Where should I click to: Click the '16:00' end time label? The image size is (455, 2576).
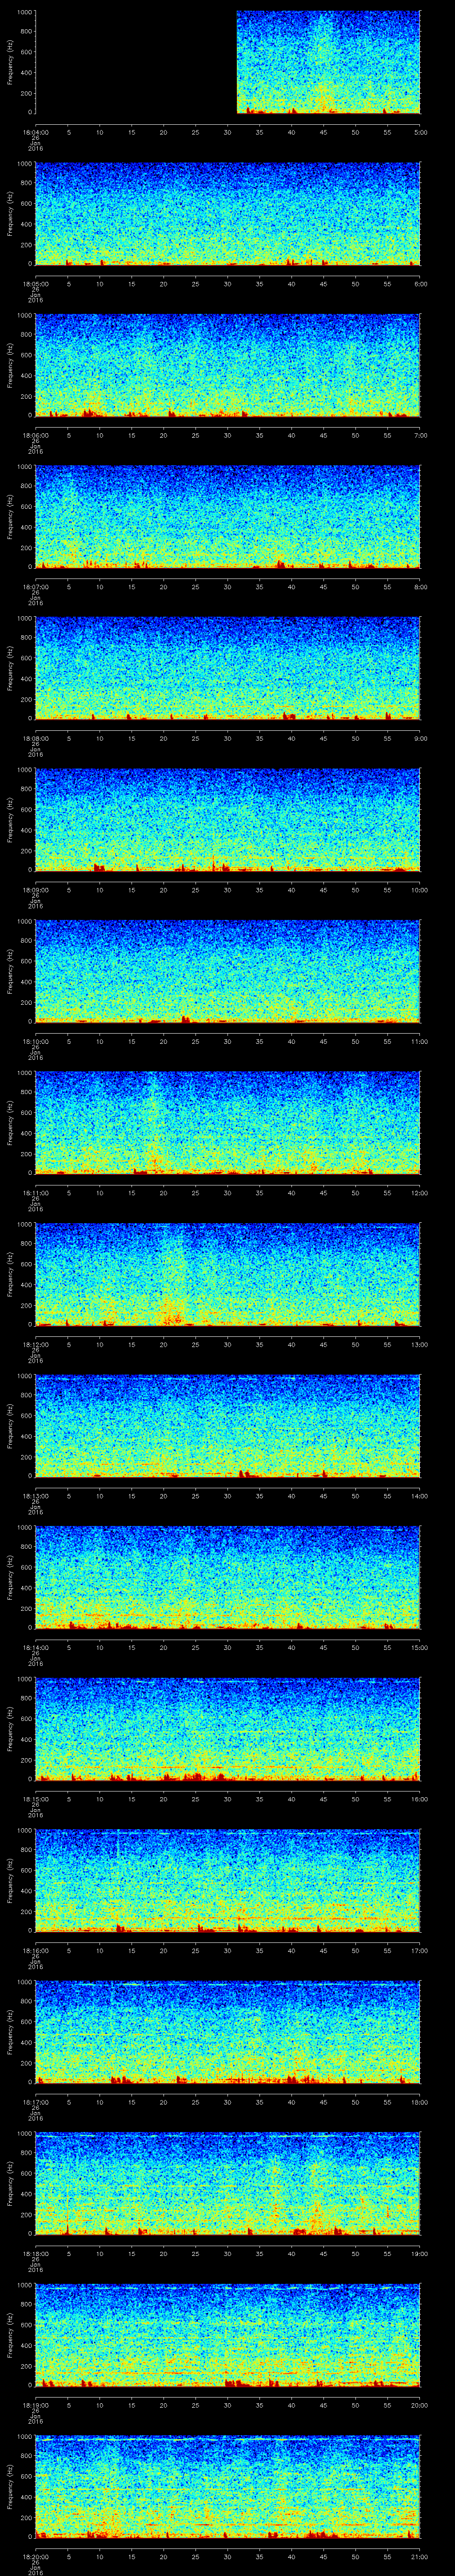tap(420, 1798)
